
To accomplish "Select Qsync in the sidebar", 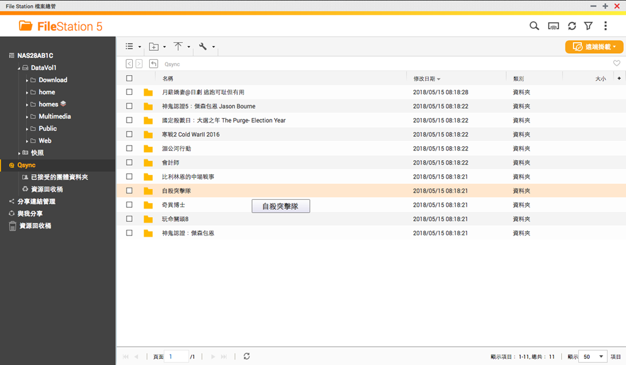I will click(x=26, y=165).
